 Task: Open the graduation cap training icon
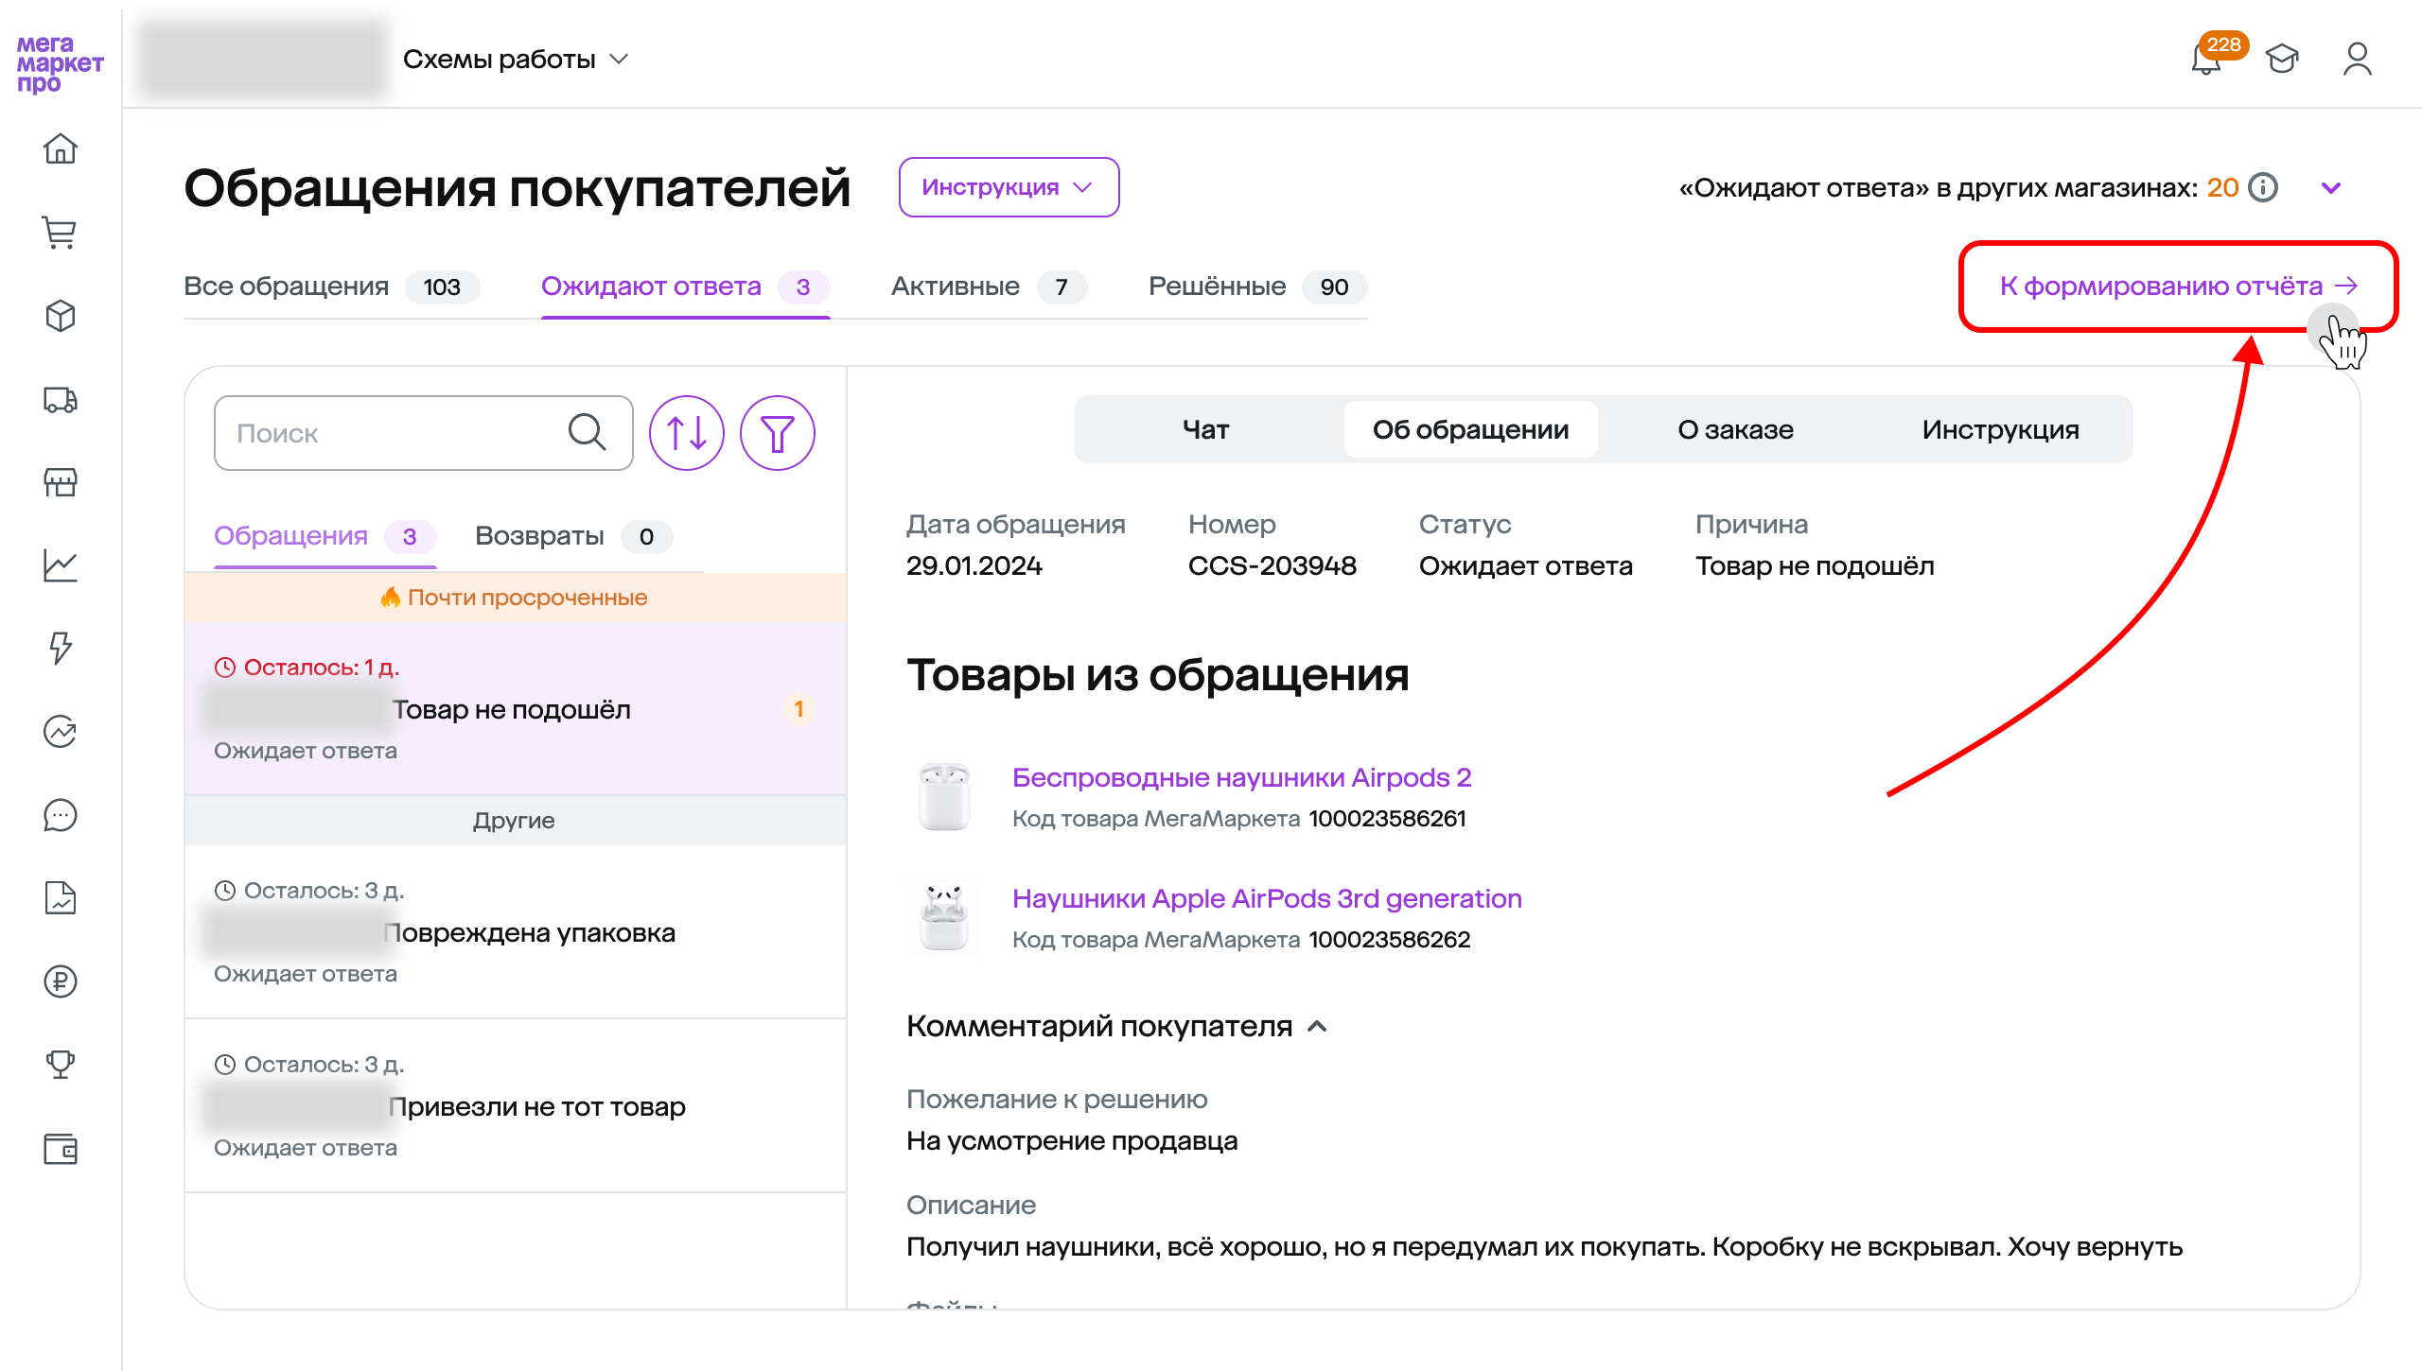click(2282, 60)
